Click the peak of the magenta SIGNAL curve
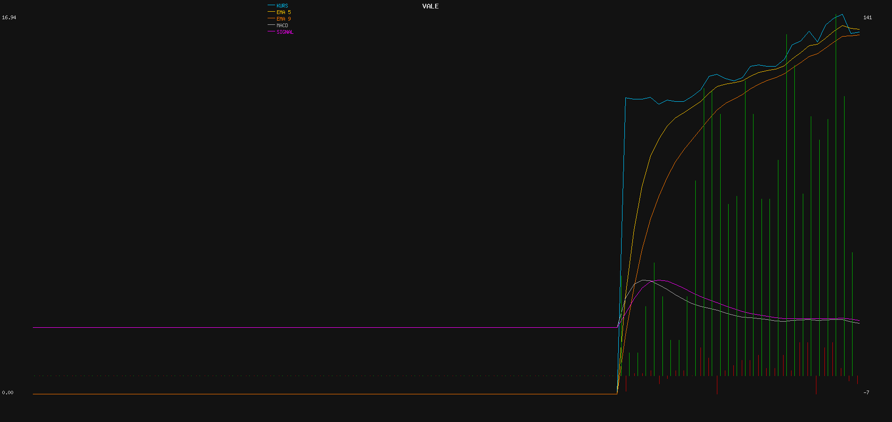Image resolution: width=892 pixels, height=422 pixels. [x=661, y=280]
